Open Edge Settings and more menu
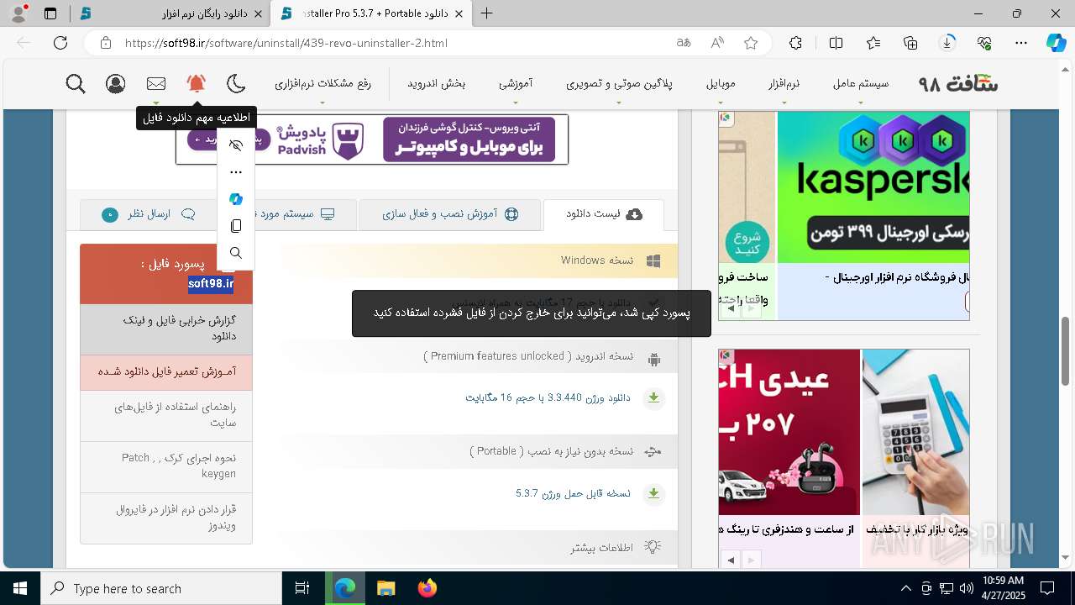Screen dimensions: 1075x605 (1021, 43)
